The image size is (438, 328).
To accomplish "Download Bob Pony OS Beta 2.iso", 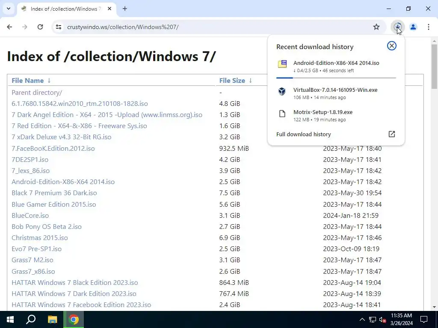I will (x=47, y=227).
